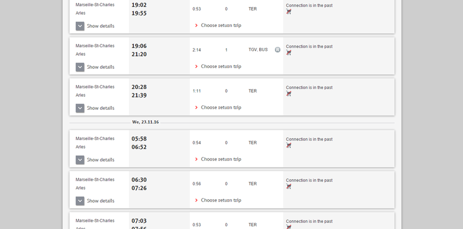Image resolution: width=463 pixels, height=229 pixels.
Task: Click reservation R icon beside TGV, BUS
Action: click(278, 50)
